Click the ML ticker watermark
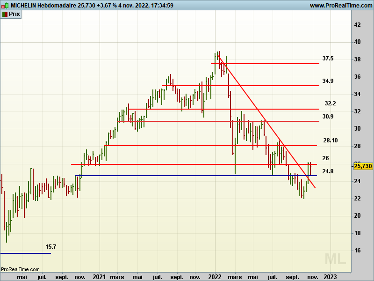This screenshot has width=374, height=281. (336, 259)
